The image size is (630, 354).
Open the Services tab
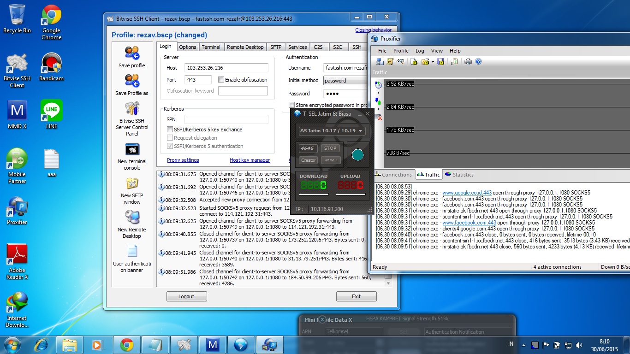click(297, 47)
